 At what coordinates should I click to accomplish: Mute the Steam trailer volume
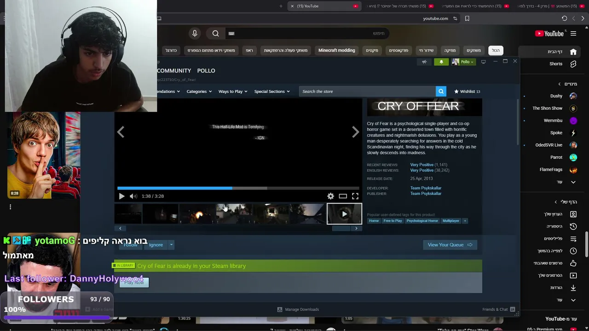point(133,196)
